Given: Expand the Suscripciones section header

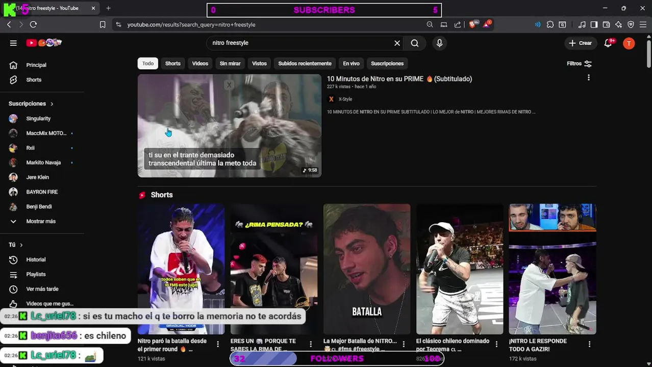Looking at the screenshot, I should click(31, 103).
